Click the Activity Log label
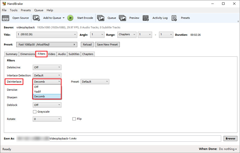240x153 pixels. [x=160, y=18]
